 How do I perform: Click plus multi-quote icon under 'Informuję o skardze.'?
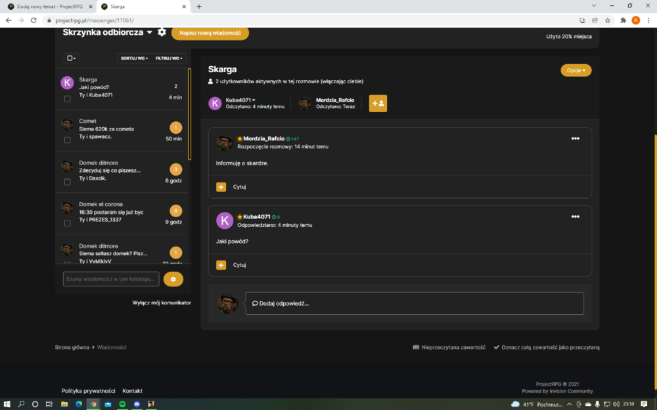(x=221, y=187)
